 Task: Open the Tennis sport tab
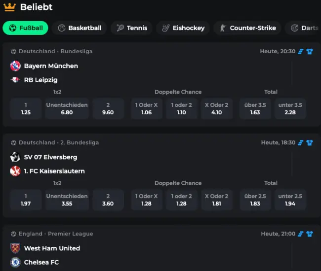pos(131,28)
